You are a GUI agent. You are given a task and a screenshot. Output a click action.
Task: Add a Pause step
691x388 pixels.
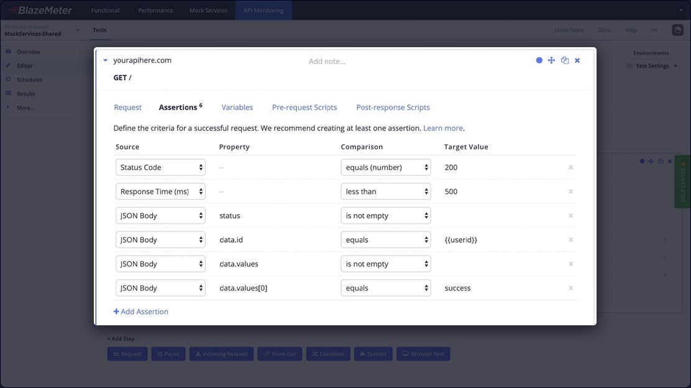168,354
